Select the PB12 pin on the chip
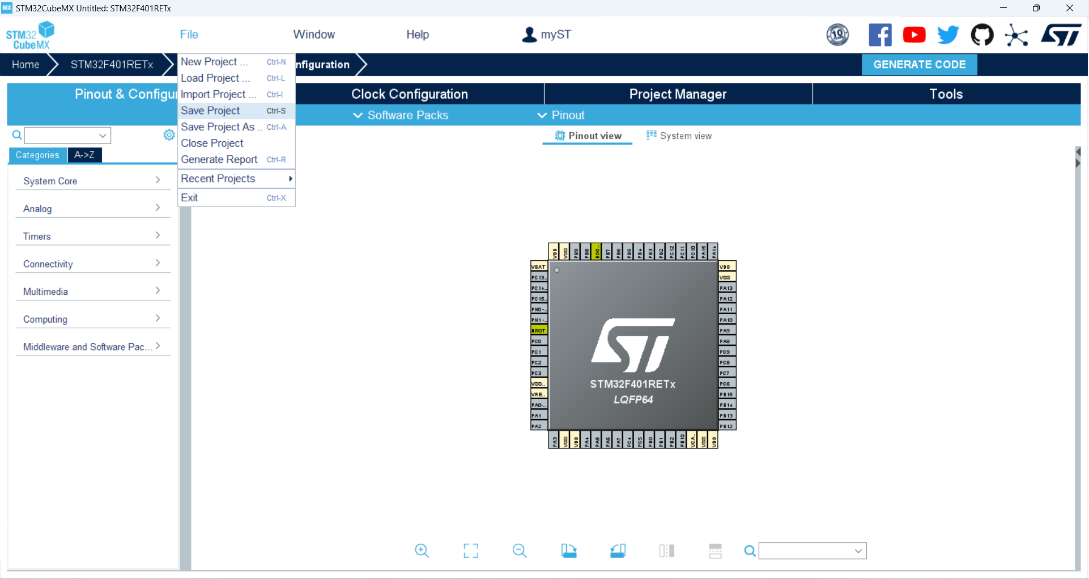The width and height of the screenshot is (1089, 579). [727, 426]
